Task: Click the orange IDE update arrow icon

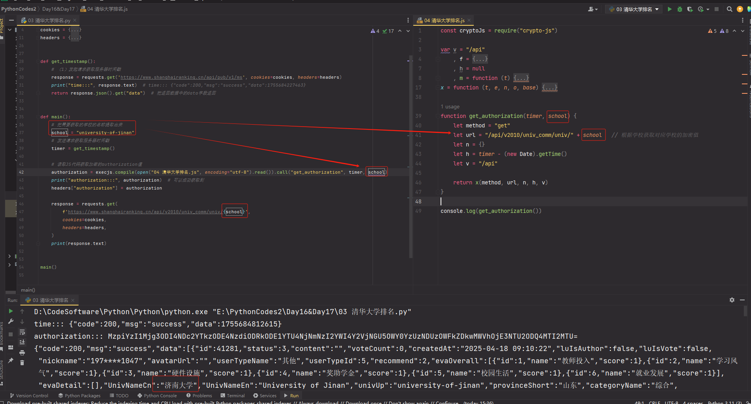Action: 740,9
